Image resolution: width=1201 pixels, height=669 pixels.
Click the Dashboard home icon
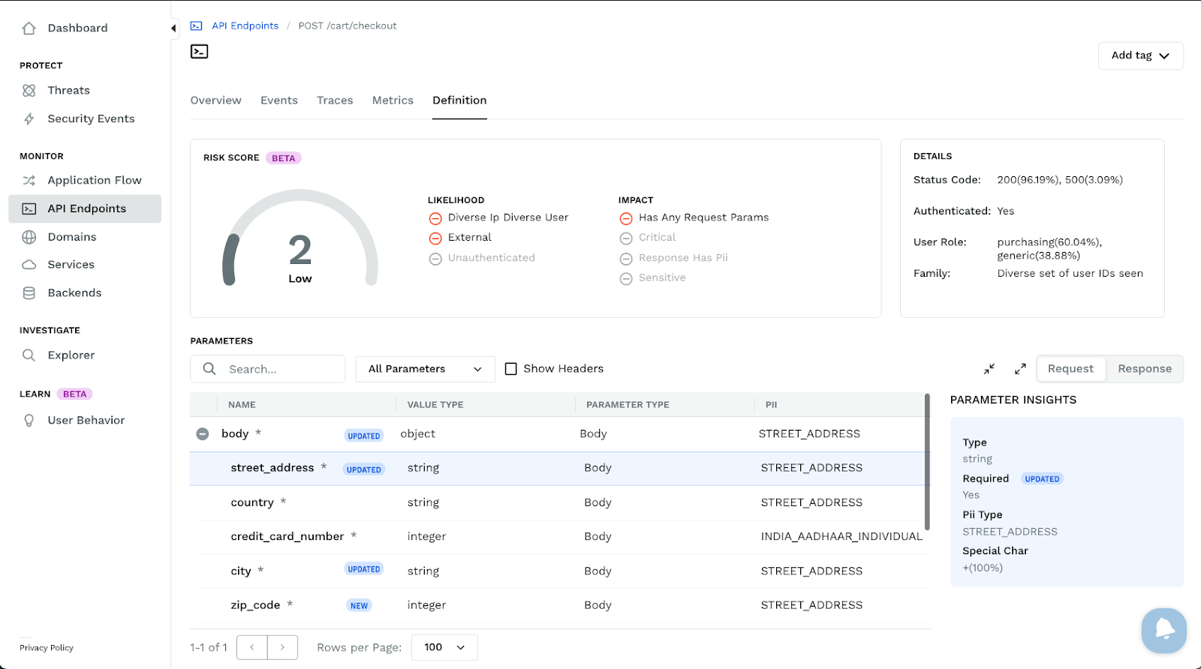click(x=29, y=28)
